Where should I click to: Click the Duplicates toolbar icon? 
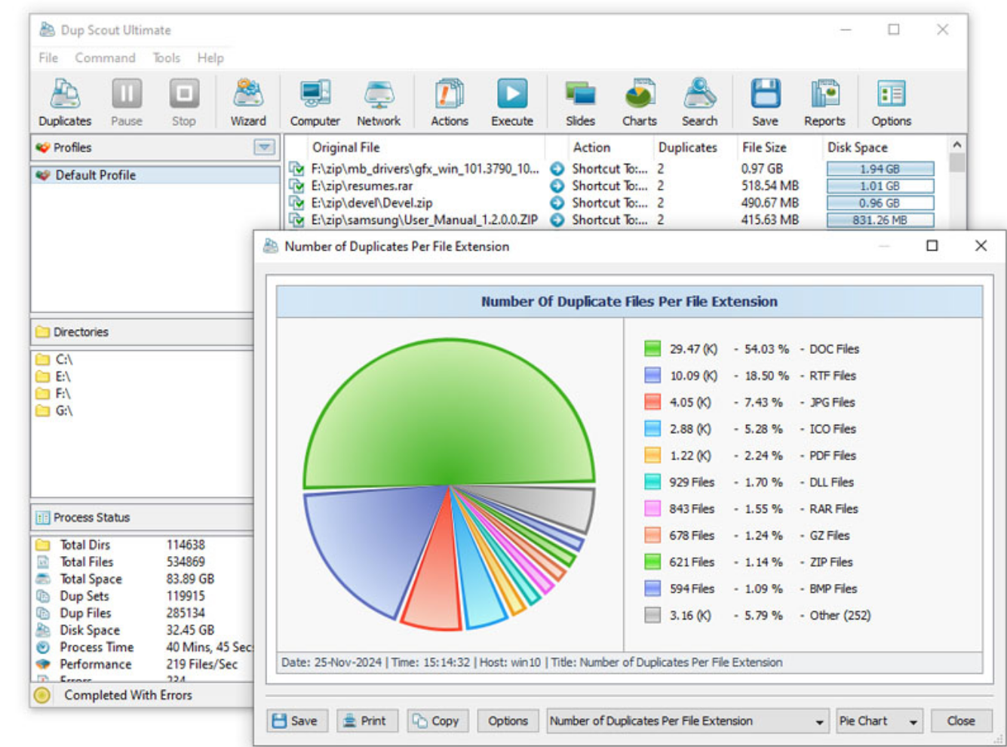click(65, 102)
